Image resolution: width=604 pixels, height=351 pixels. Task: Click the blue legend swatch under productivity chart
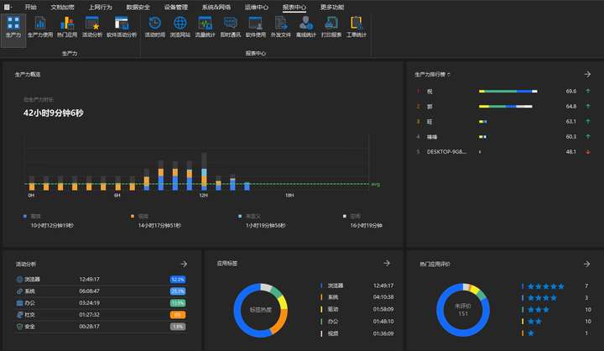pyautogui.click(x=25, y=217)
